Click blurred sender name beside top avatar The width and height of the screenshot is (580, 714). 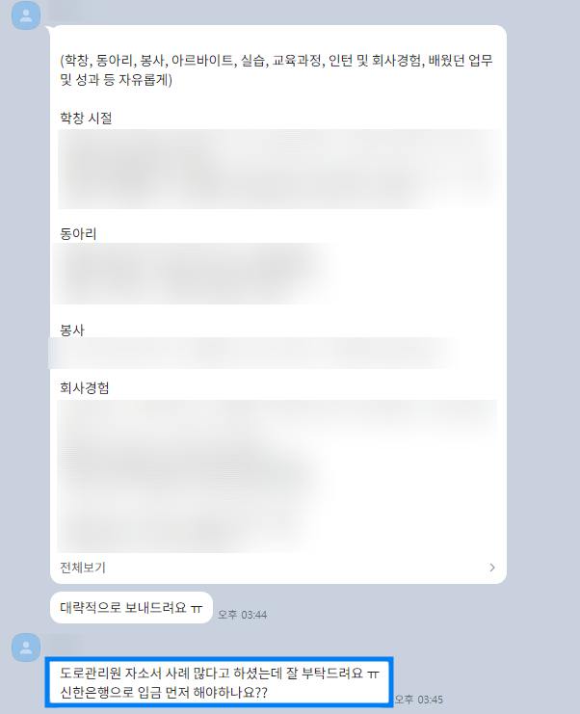(x=69, y=12)
